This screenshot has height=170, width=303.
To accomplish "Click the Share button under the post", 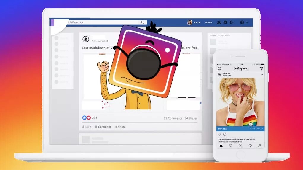I will (120, 127).
